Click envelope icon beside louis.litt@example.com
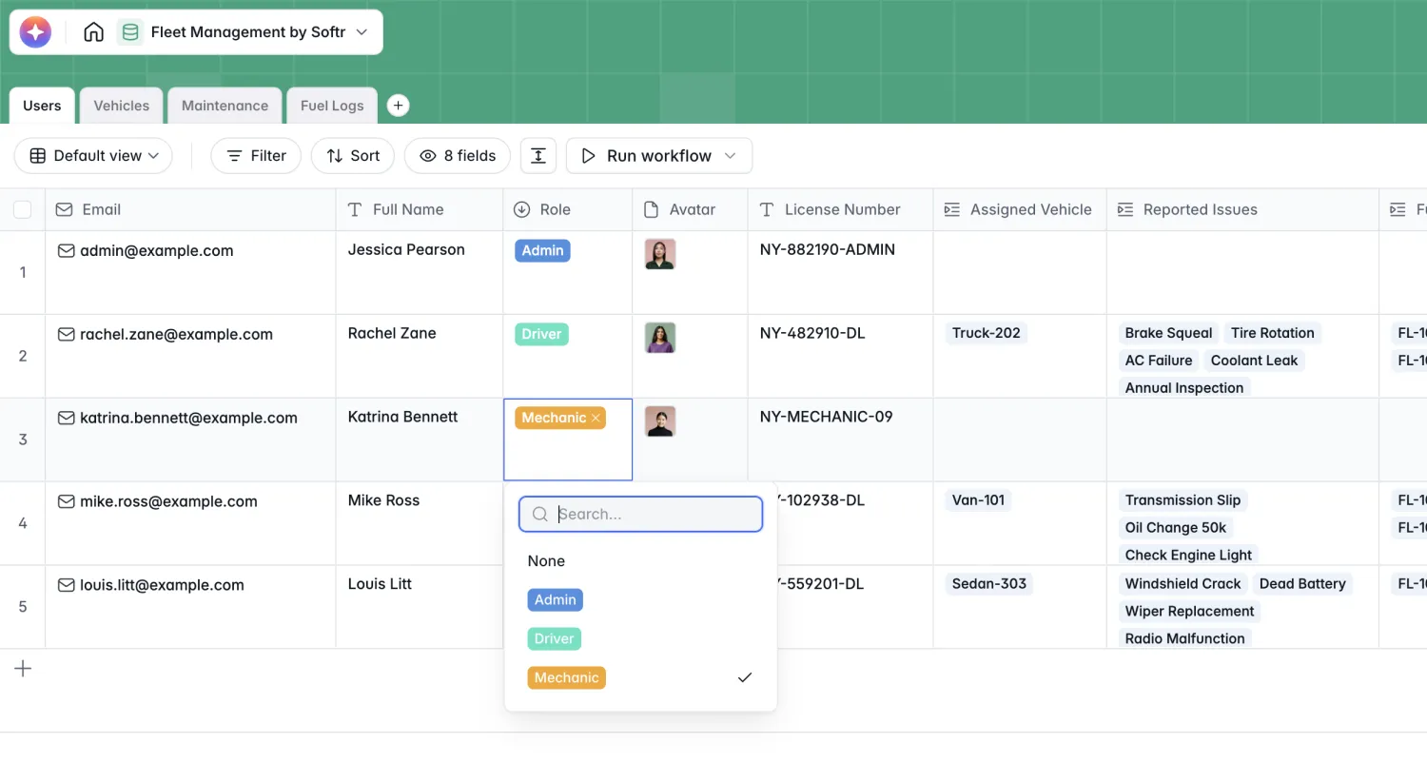 tap(67, 586)
